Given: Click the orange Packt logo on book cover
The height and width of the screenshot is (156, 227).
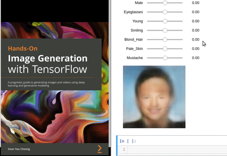Looking at the screenshot, I should tap(100, 149).
